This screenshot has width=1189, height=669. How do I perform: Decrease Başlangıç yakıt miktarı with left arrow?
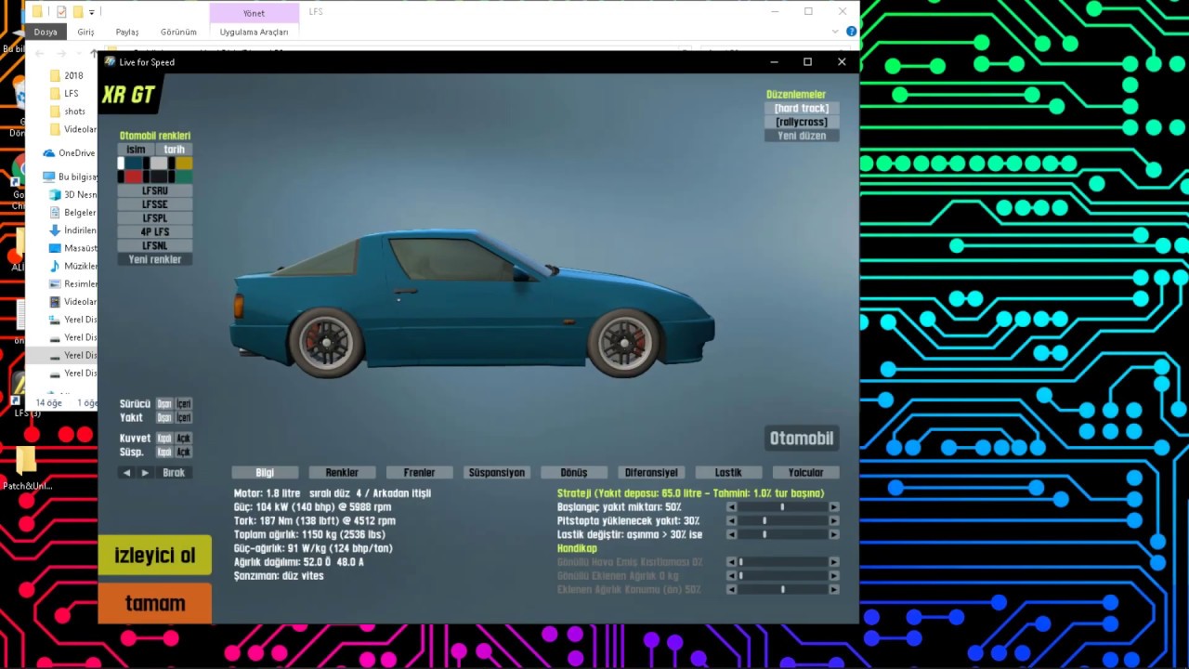[x=732, y=507]
